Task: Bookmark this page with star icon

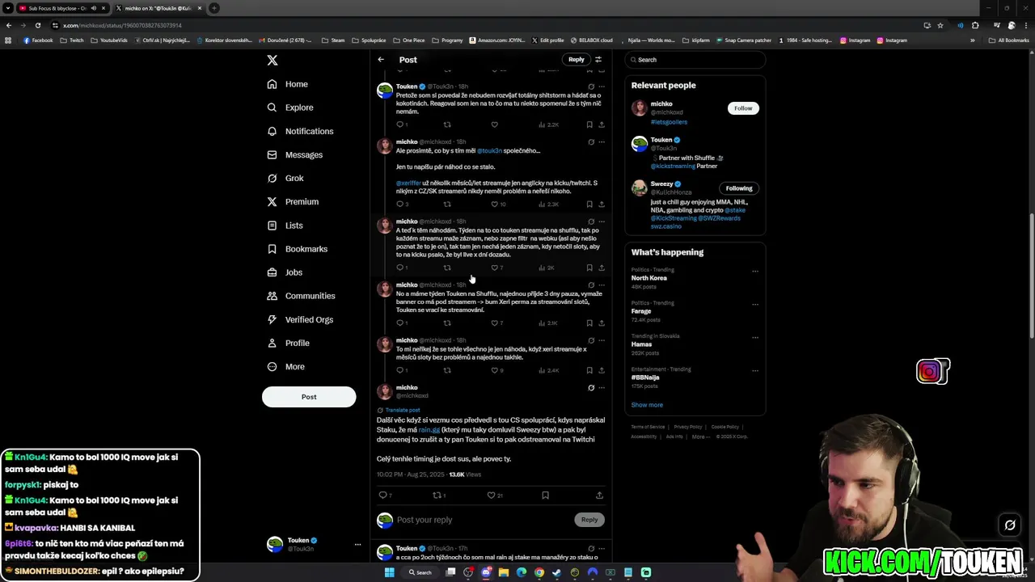Action: pos(940,25)
